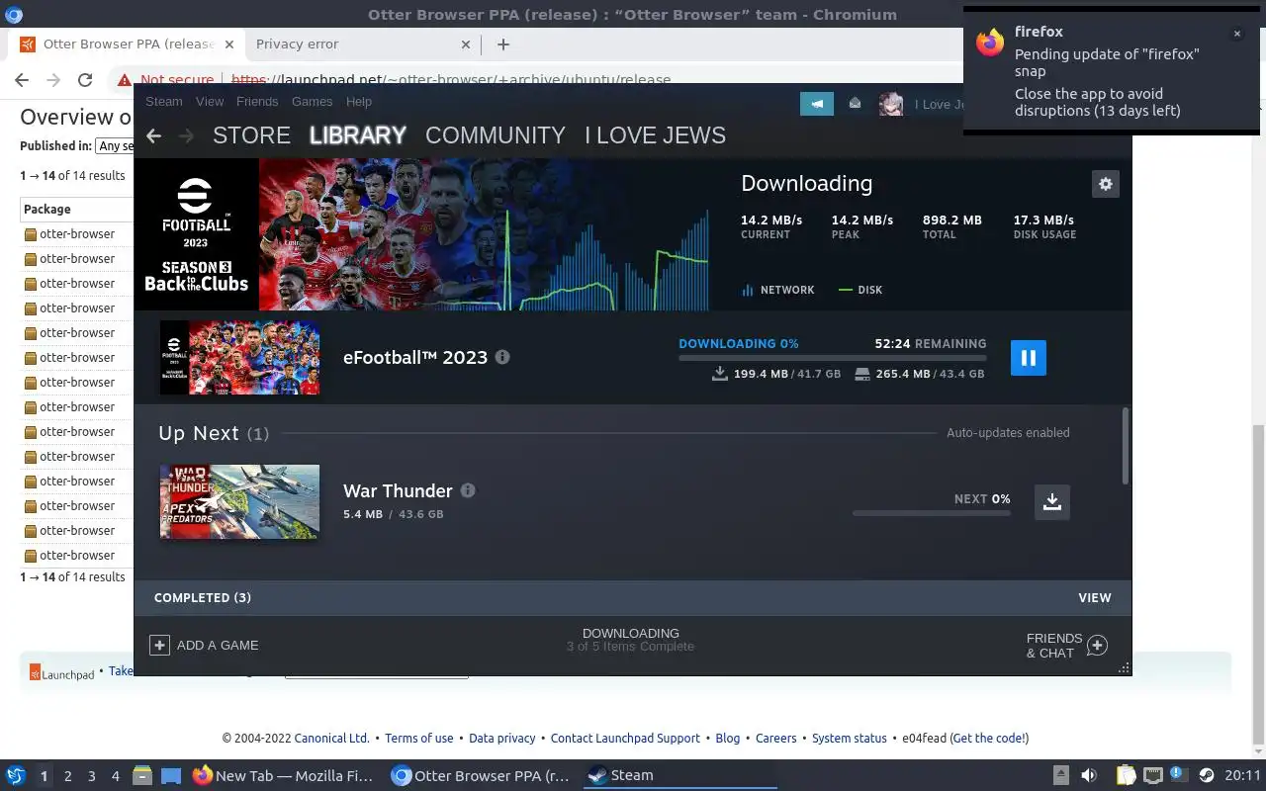Open a new Chromium tab
Screen dimensions: 1266x791
503,44
